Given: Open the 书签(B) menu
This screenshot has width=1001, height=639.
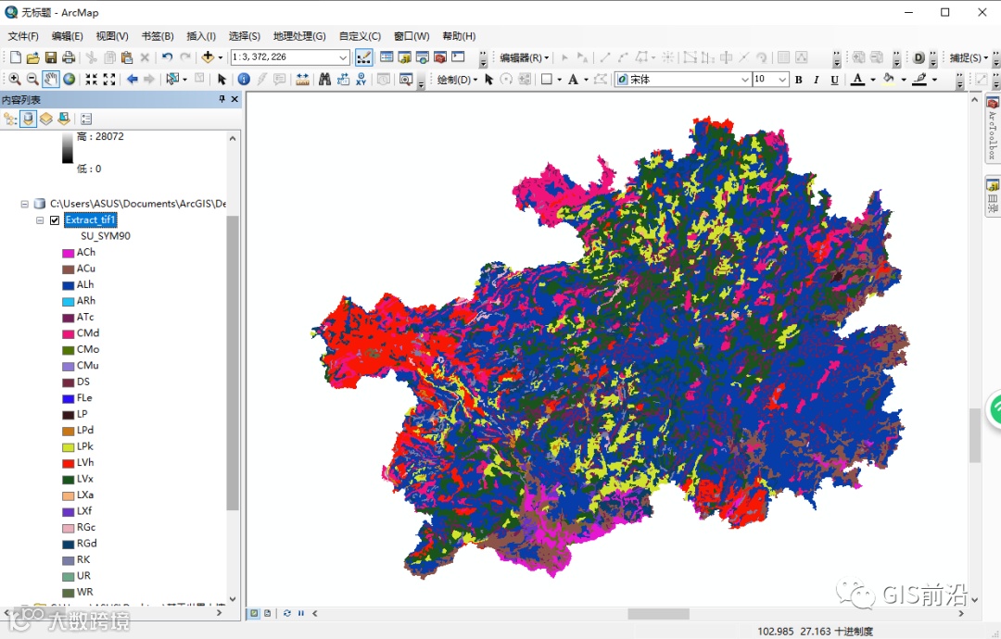Looking at the screenshot, I should click(158, 36).
